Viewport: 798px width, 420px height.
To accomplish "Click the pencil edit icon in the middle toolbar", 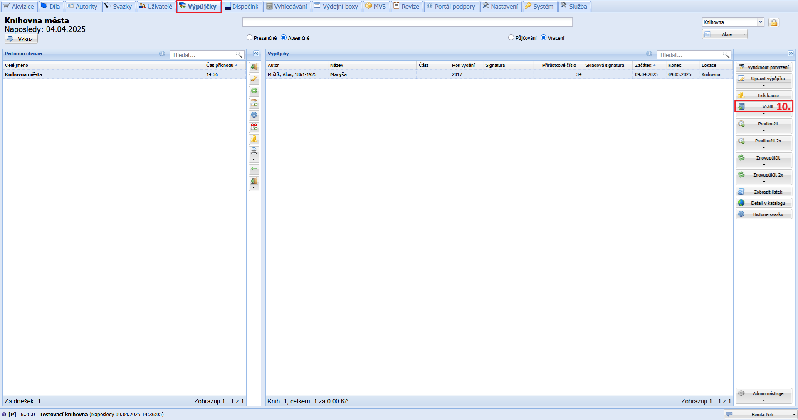I will click(x=254, y=79).
